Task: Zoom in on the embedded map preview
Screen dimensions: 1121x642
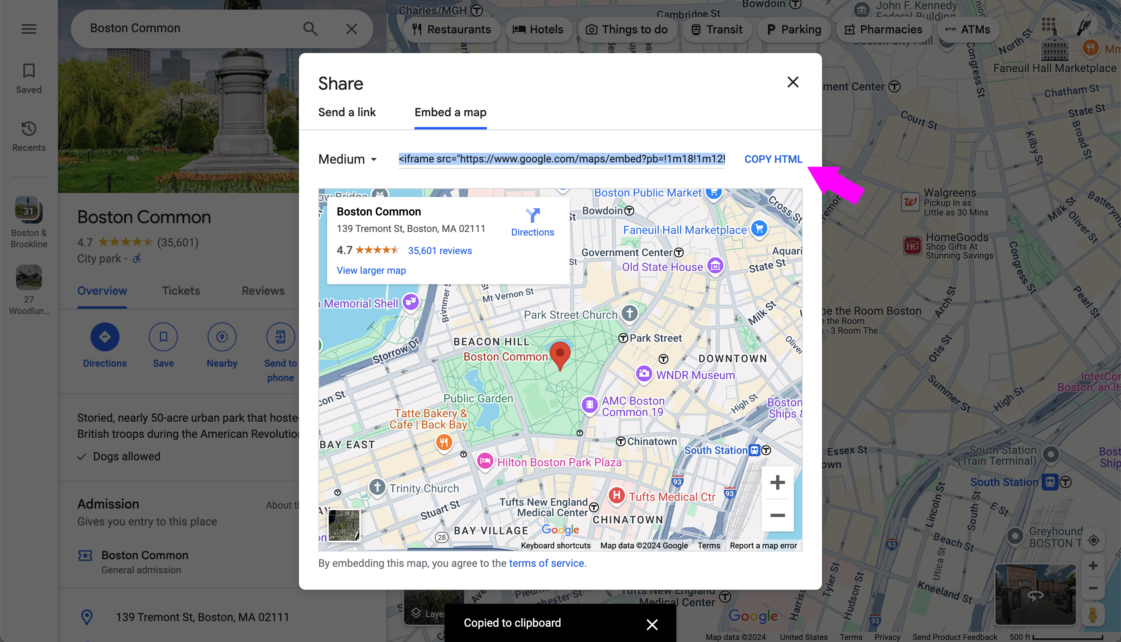Action: (777, 482)
